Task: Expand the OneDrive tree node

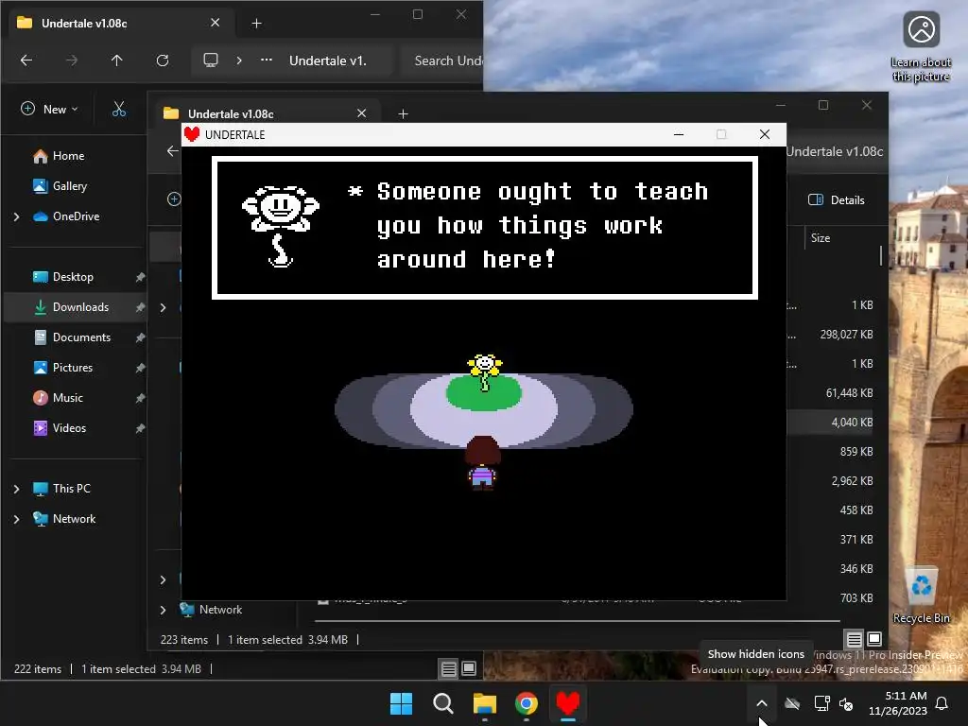Action: pyautogui.click(x=17, y=216)
